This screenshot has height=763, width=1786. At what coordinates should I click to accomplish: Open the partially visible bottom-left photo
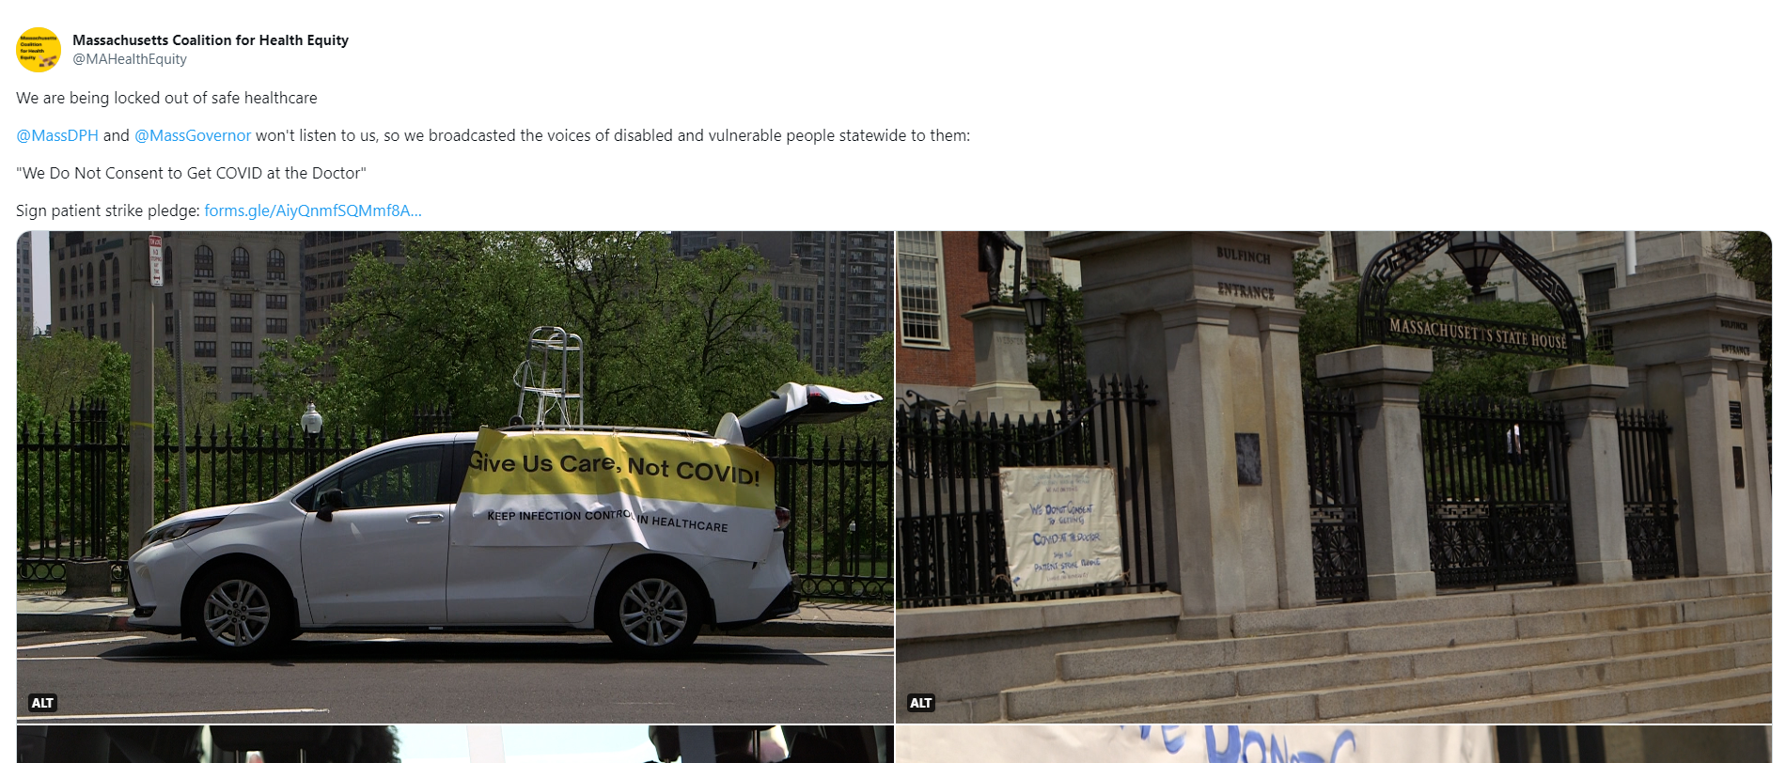click(455, 744)
